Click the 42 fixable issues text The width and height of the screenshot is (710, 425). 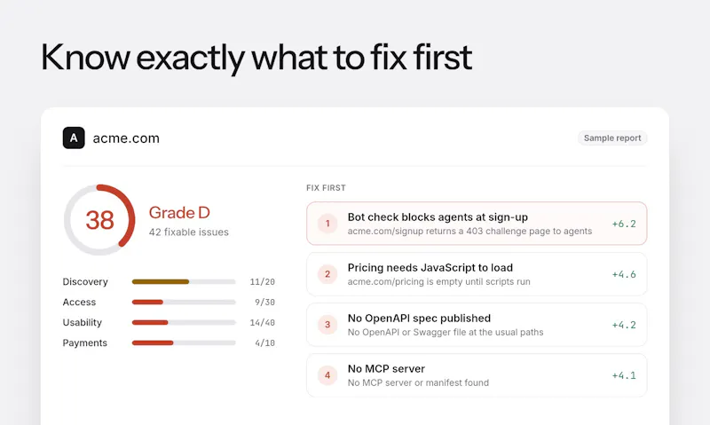point(189,232)
